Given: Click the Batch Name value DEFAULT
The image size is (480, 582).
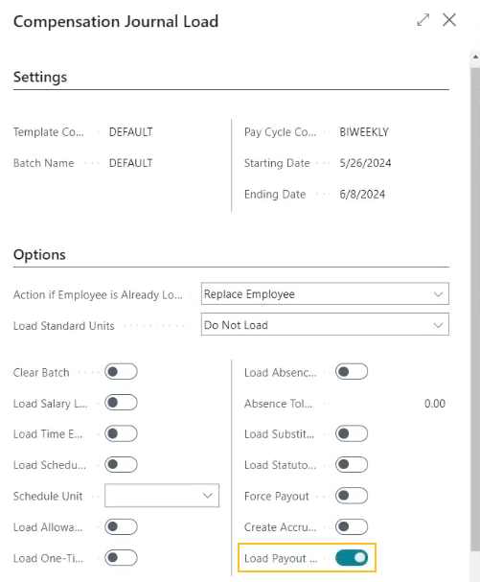Looking at the screenshot, I should [x=130, y=163].
